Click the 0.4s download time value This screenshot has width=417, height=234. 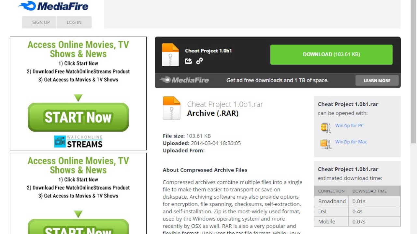click(x=357, y=211)
